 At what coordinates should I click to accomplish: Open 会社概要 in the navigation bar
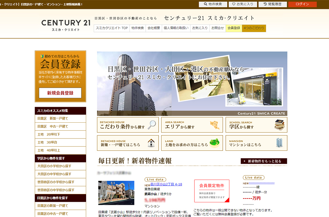tap(154, 28)
